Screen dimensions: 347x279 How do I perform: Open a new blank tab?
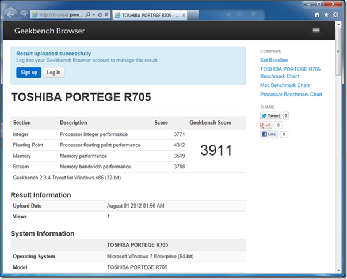pyautogui.click(x=193, y=16)
